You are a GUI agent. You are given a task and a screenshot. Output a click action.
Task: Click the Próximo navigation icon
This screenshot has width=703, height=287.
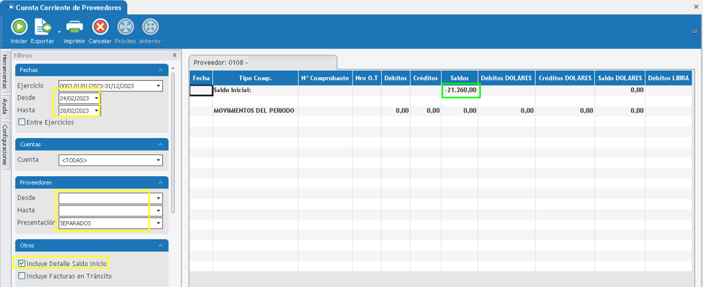[x=125, y=27]
